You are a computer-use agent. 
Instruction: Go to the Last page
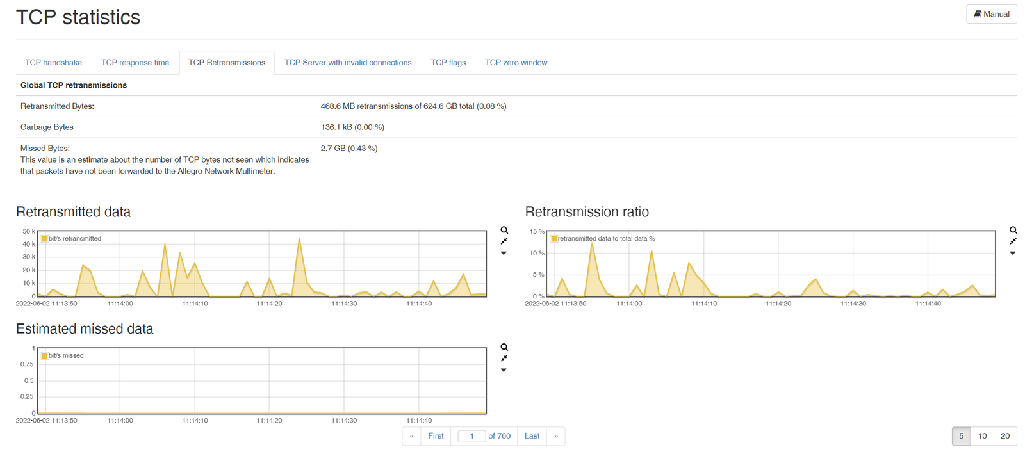coord(532,436)
